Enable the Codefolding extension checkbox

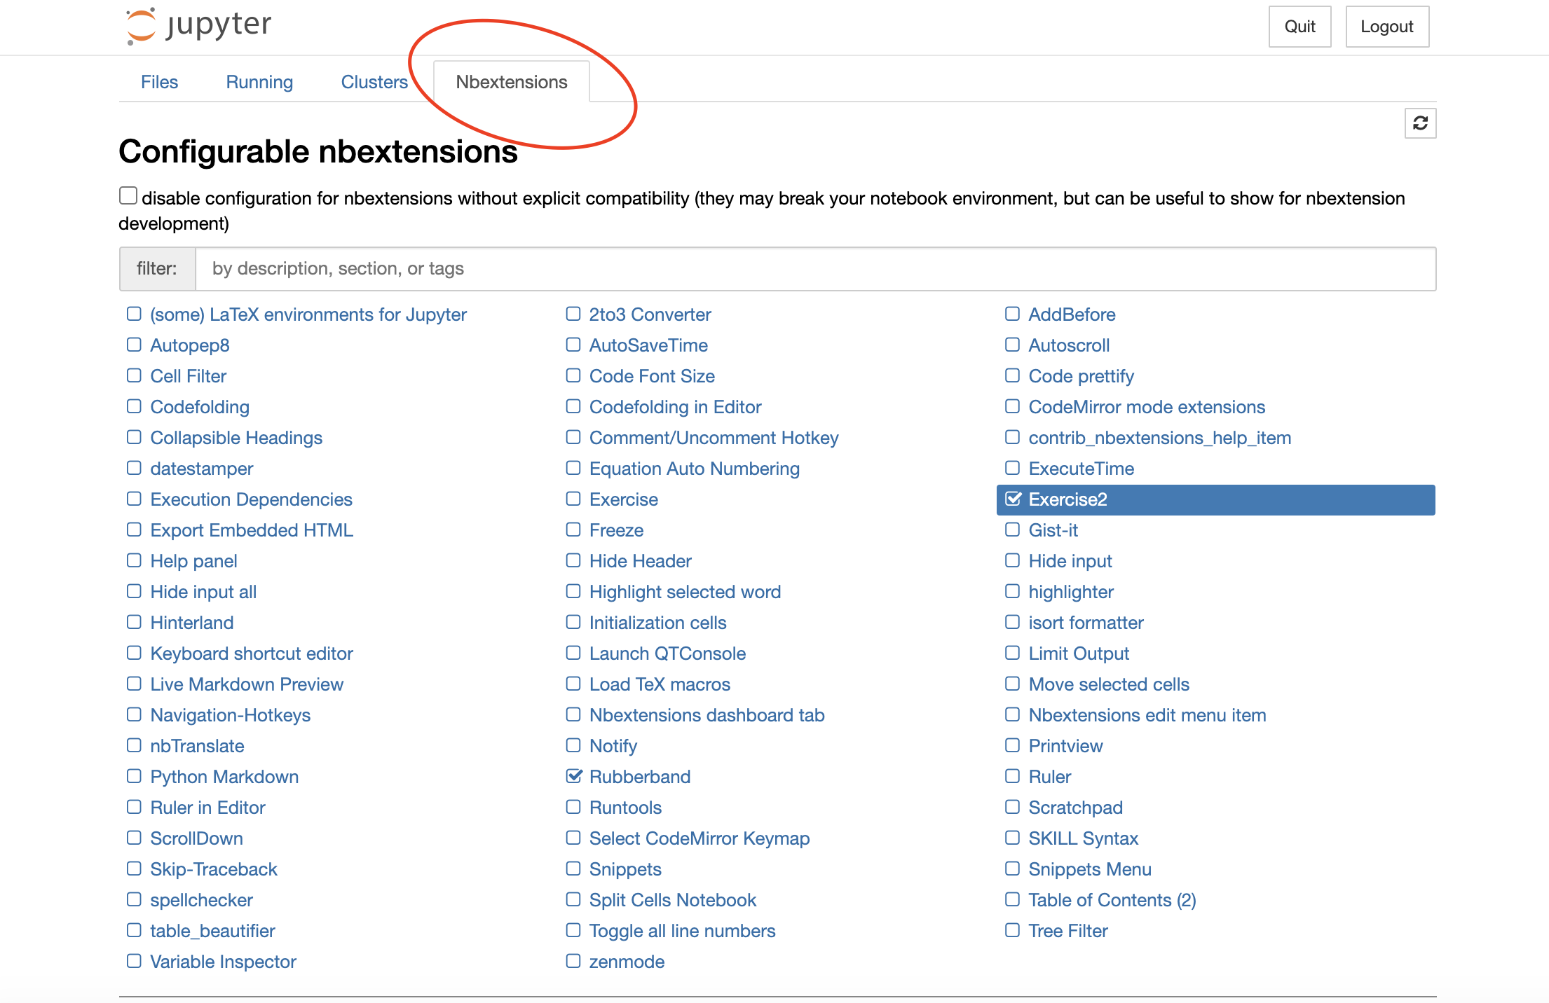point(134,406)
